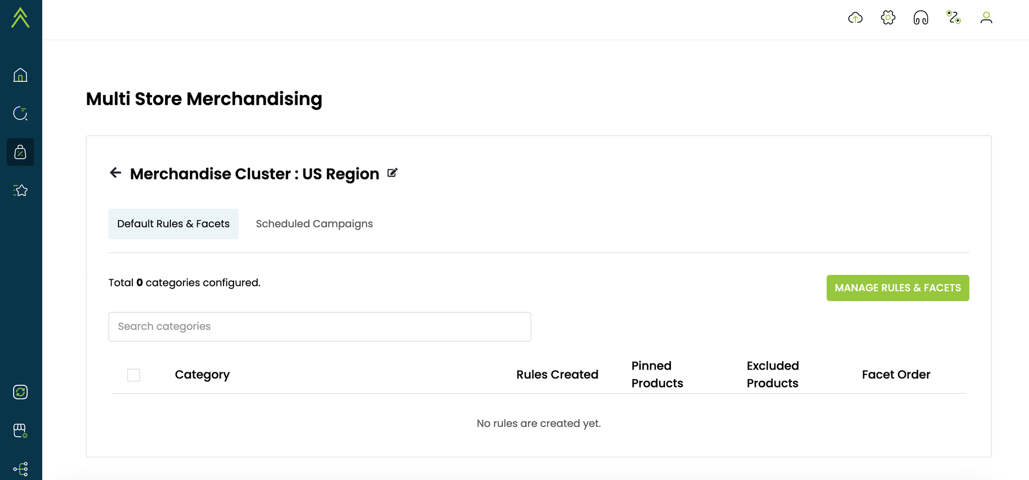Open the store settings sidebar icon
This screenshot has height=480, width=1029.
(20, 431)
